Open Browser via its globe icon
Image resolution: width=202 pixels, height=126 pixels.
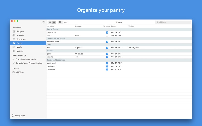14,35
